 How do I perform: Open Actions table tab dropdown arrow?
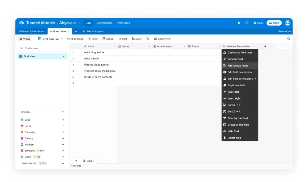[x=68, y=31]
